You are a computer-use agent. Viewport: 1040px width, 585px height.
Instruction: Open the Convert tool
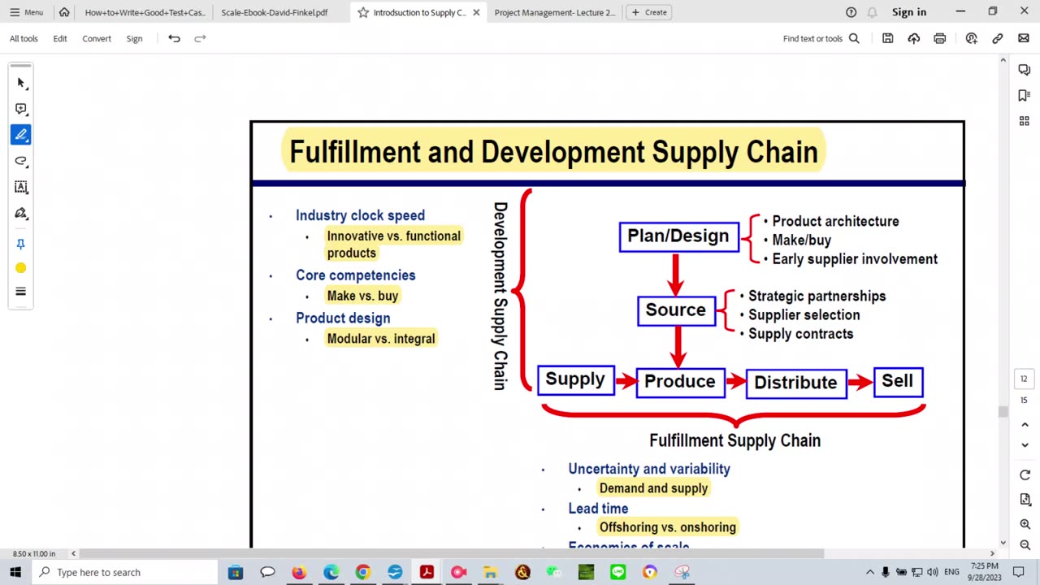97,38
